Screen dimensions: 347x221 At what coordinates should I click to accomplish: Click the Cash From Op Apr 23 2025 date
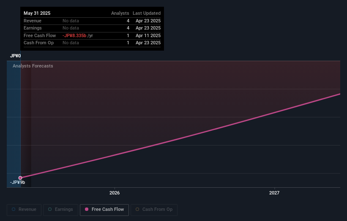(x=148, y=43)
